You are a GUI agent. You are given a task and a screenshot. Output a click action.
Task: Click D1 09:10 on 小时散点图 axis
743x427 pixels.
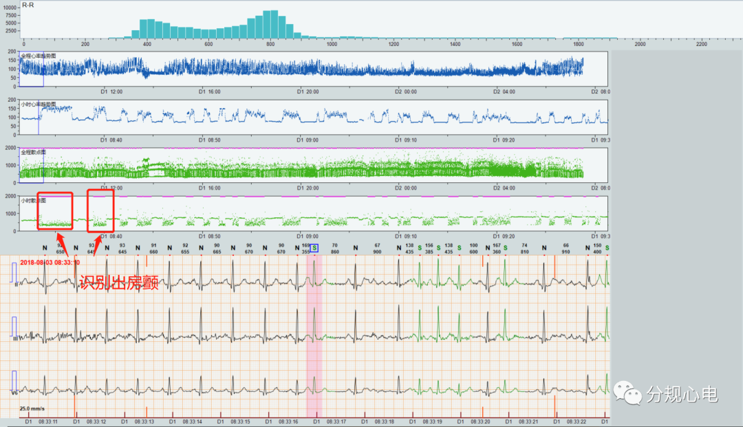click(406, 237)
